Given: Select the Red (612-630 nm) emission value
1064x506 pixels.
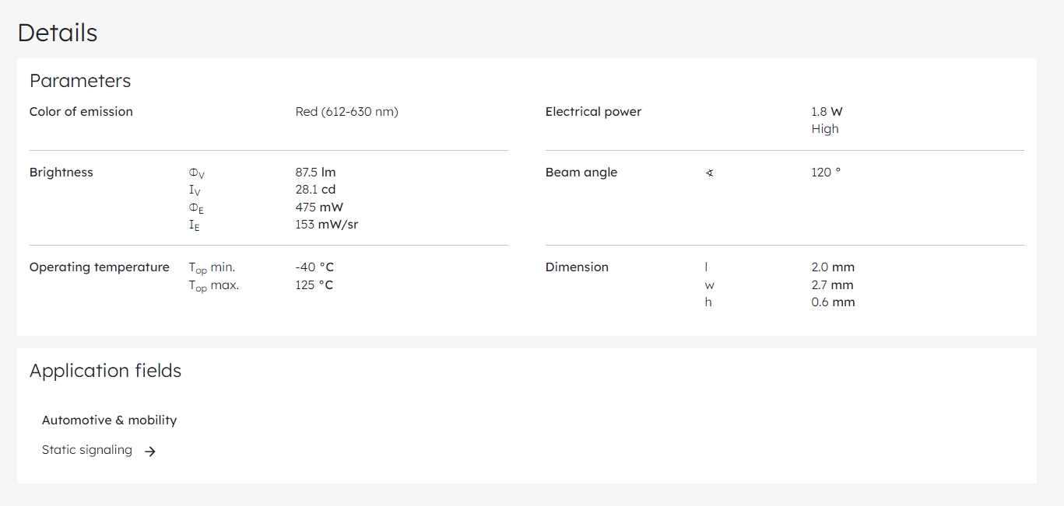Looking at the screenshot, I should point(347,112).
